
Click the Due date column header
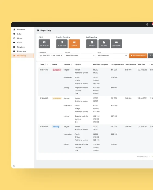(142, 65)
